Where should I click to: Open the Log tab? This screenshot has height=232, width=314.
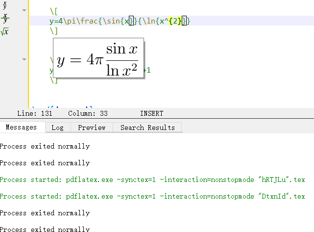coord(58,128)
